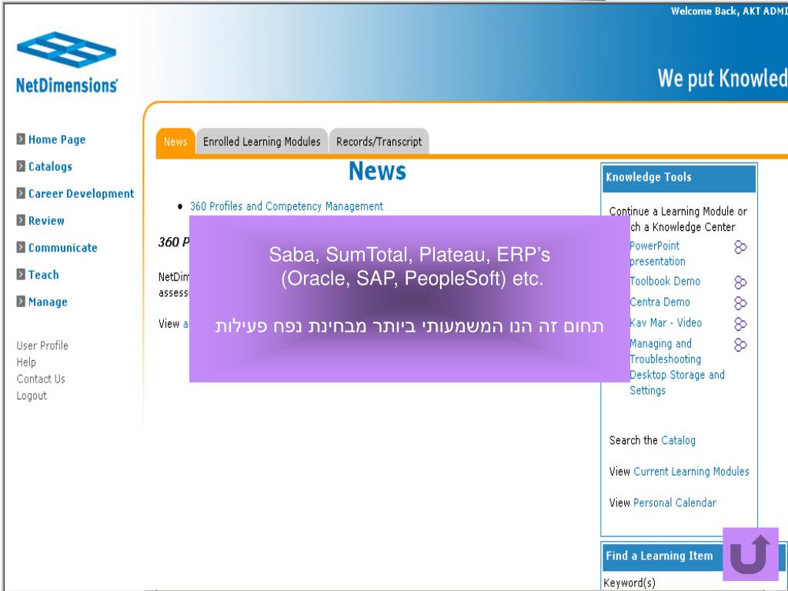The height and width of the screenshot is (591, 788).
Task: Click the Help link
Action: click(x=26, y=362)
